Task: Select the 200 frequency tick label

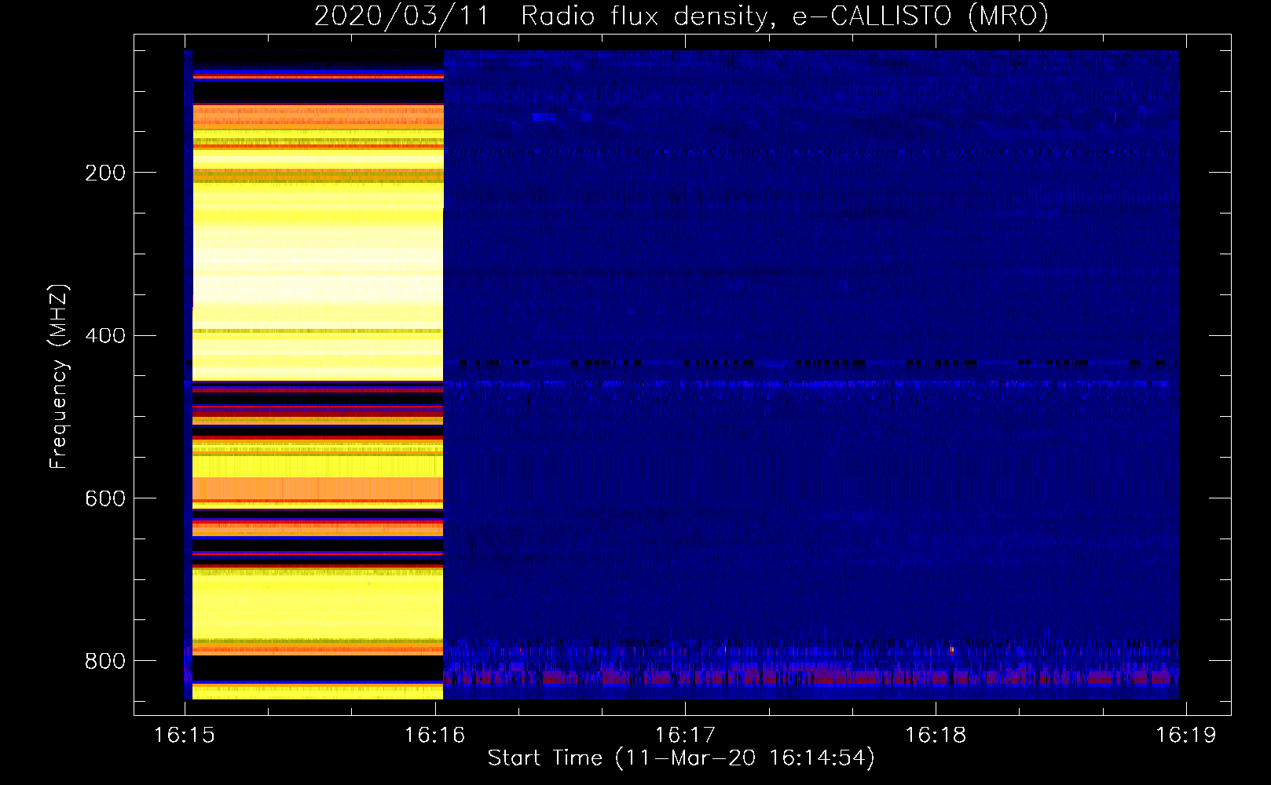Action: [105, 173]
